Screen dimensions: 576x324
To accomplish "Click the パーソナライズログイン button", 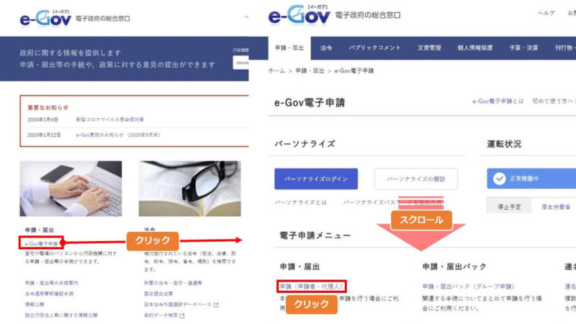I will 316,179.
